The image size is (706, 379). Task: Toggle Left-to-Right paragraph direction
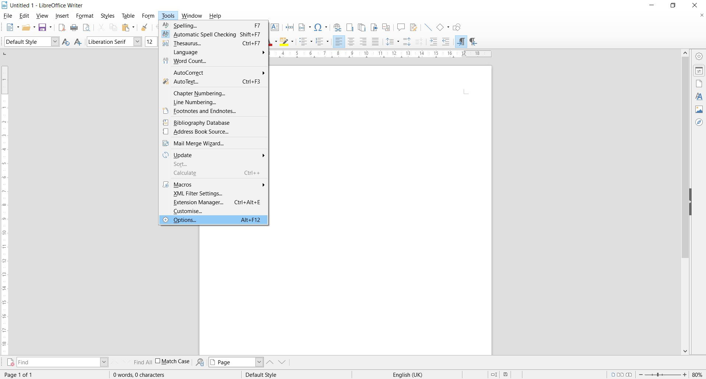461,42
